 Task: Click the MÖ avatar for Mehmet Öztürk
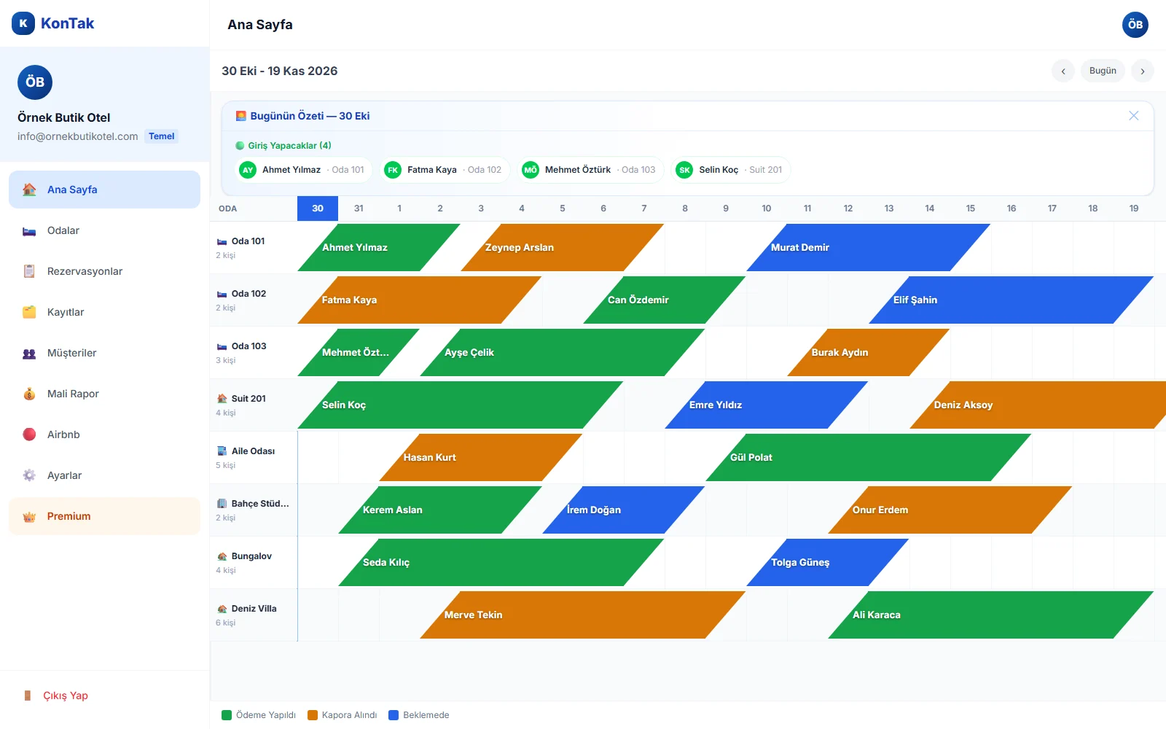coord(531,170)
